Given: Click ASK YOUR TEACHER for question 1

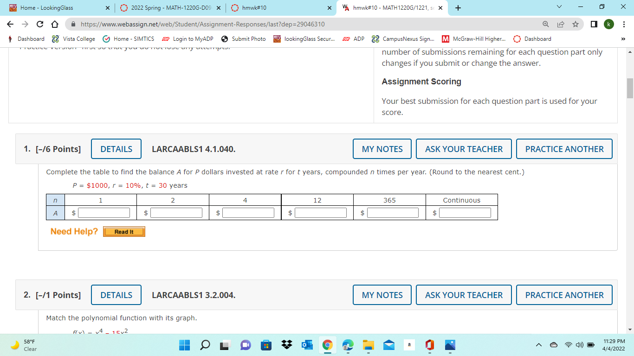Looking at the screenshot, I should coord(464,149).
